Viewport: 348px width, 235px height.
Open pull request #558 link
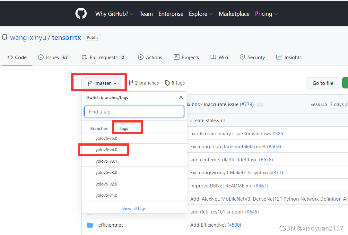[266, 160]
